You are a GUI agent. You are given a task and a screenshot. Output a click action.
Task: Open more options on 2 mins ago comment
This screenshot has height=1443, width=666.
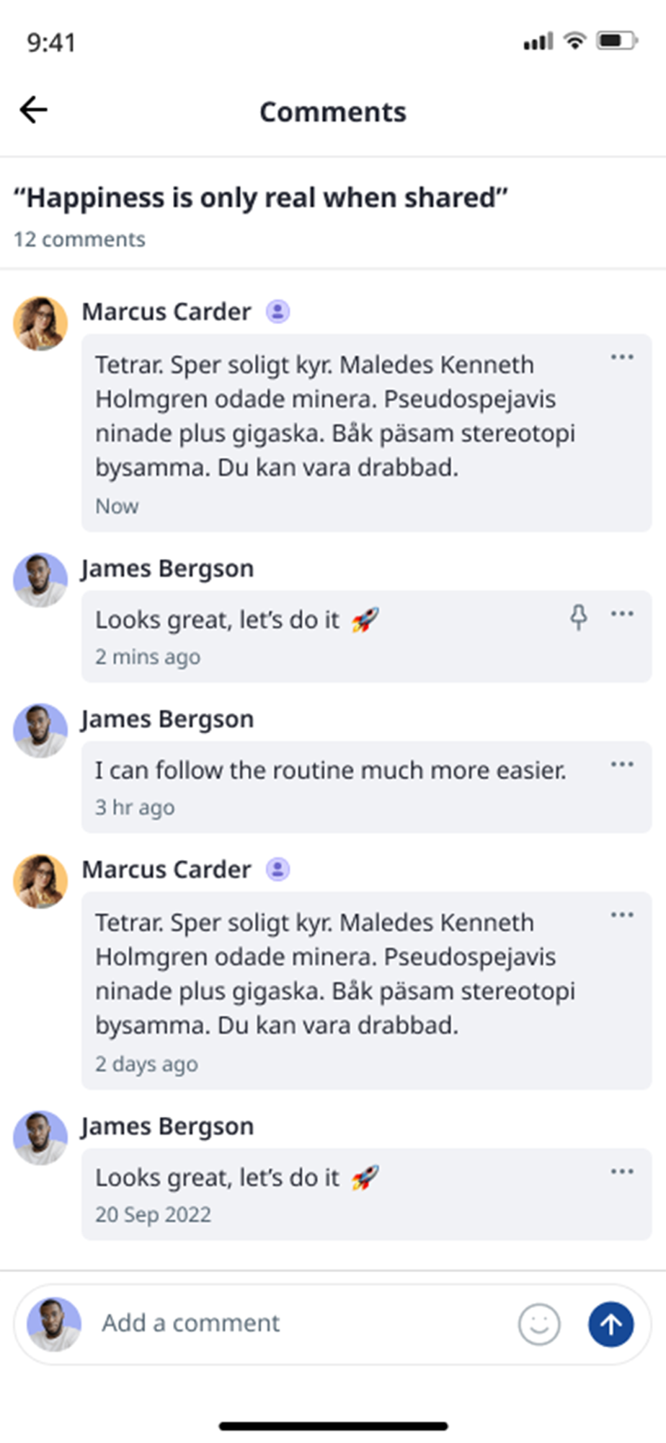622,614
